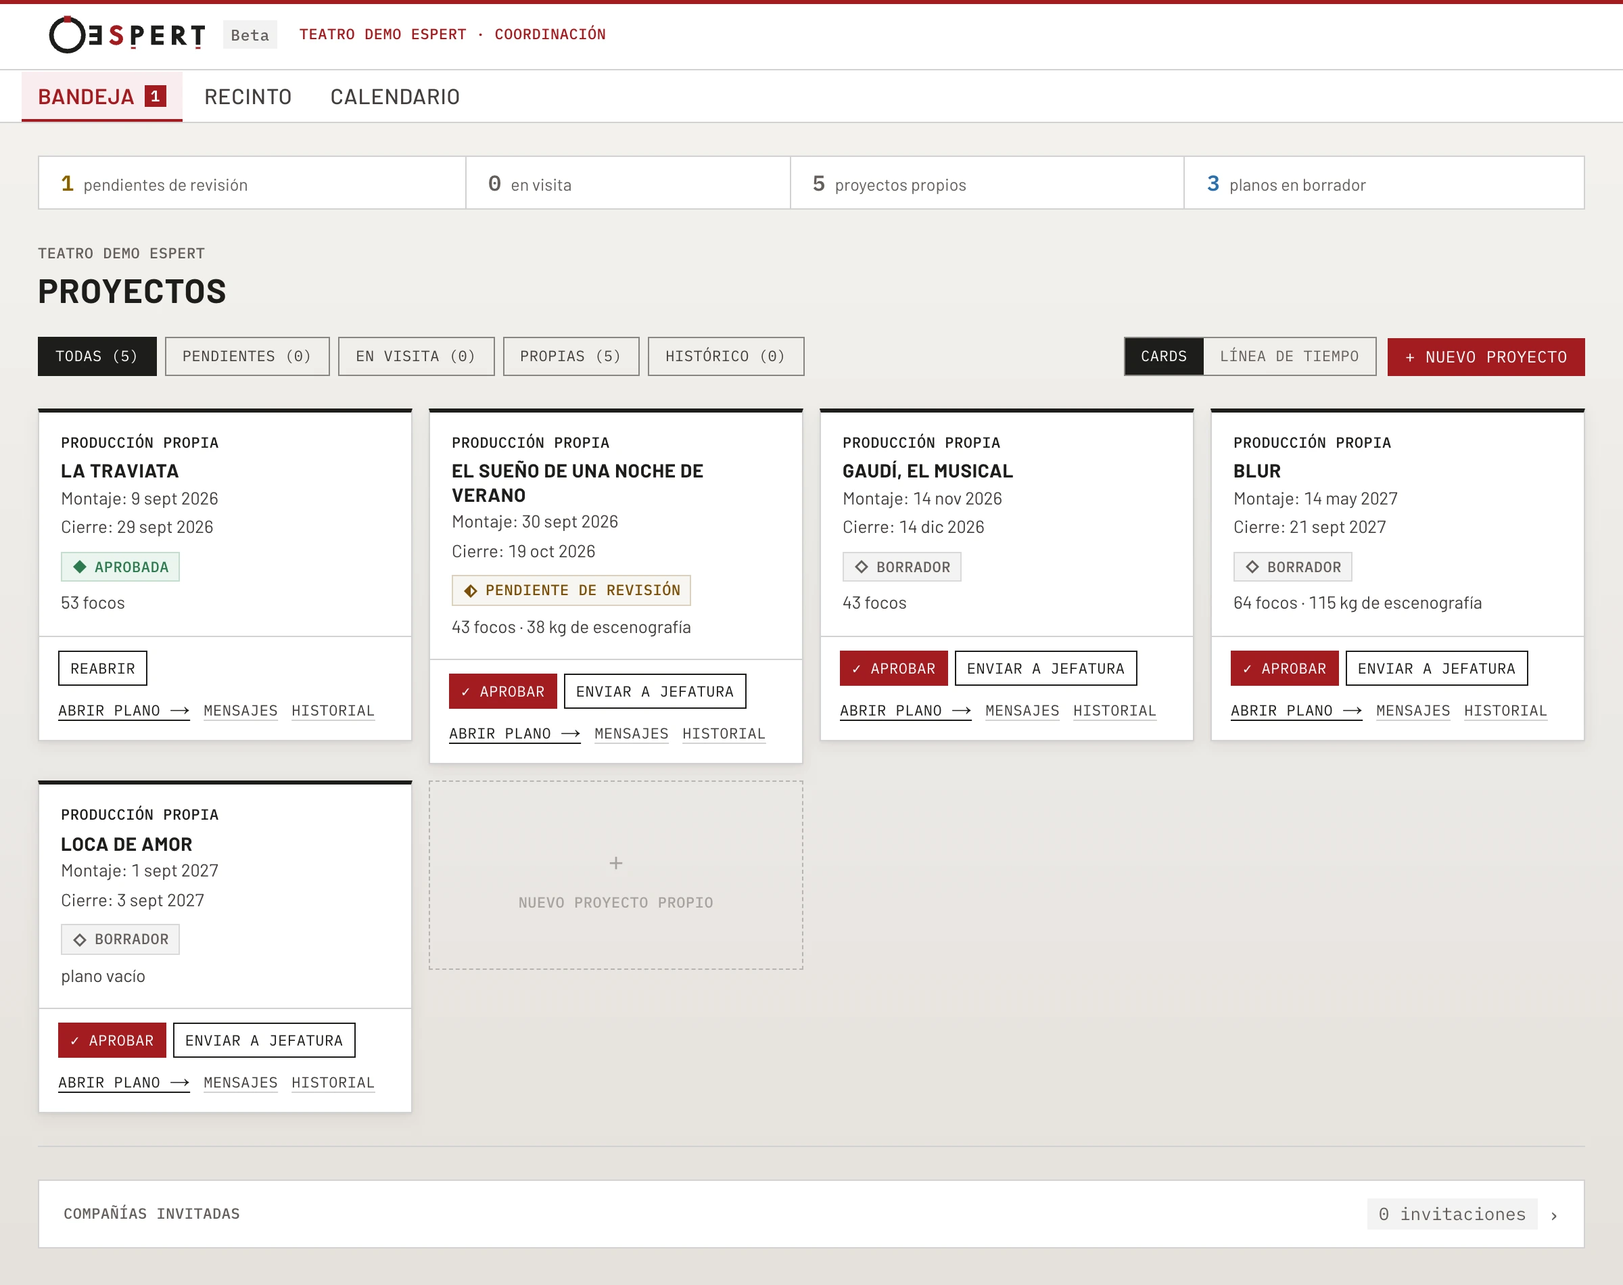The height and width of the screenshot is (1285, 1623).
Task: Open the Compañías invitadas section
Action: click(811, 1213)
